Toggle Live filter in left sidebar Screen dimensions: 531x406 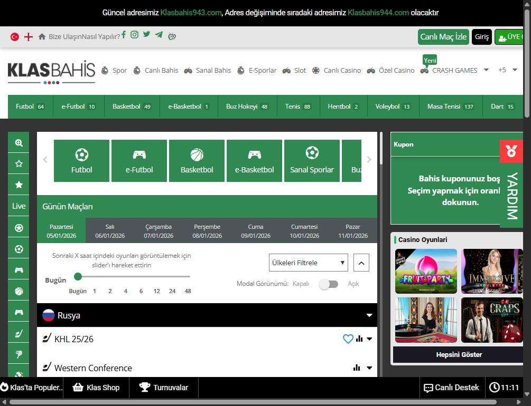(19, 206)
